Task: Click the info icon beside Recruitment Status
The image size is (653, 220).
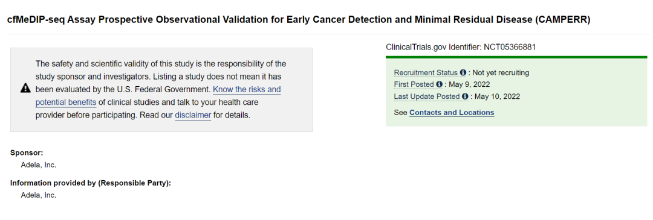Action: point(463,73)
